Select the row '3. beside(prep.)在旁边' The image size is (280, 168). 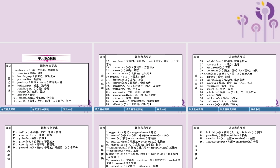[34, 76]
